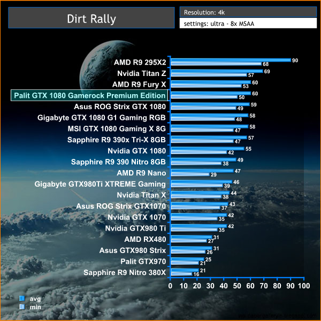Select the Nvidia GTX 1070 label

(x=137, y=217)
